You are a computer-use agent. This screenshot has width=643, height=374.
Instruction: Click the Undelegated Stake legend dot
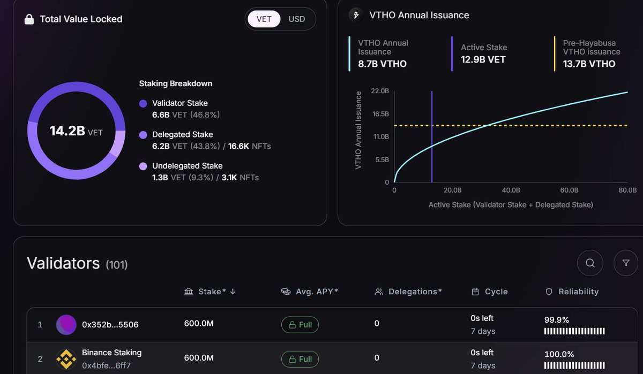coord(143,166)
